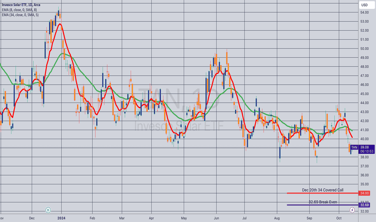Click the Oct label on time axis

tap(339, 218)
